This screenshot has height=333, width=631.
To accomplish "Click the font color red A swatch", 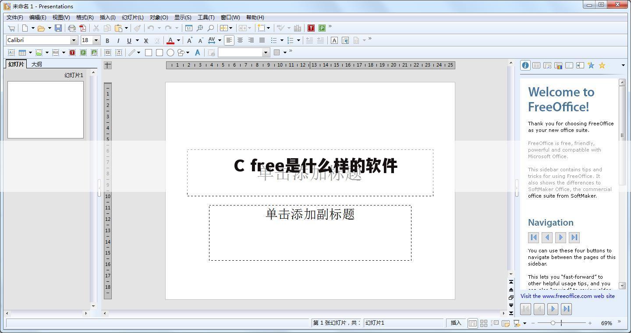I will coord(170,40).
